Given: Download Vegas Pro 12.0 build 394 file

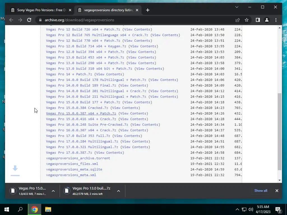Looking at the screenshot, I should [85, 52].
